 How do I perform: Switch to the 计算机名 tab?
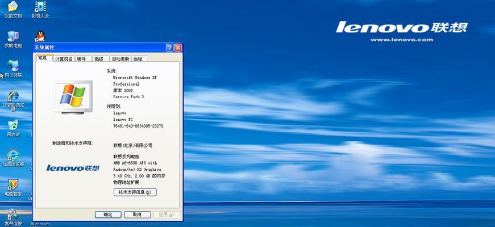(x=64, y=58)
